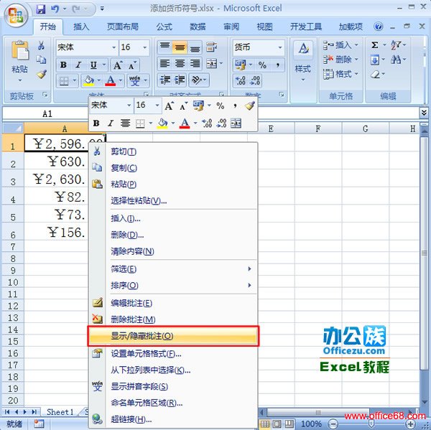
Task: Toggle Italic in ribbon font group
Action: point(78,65)
